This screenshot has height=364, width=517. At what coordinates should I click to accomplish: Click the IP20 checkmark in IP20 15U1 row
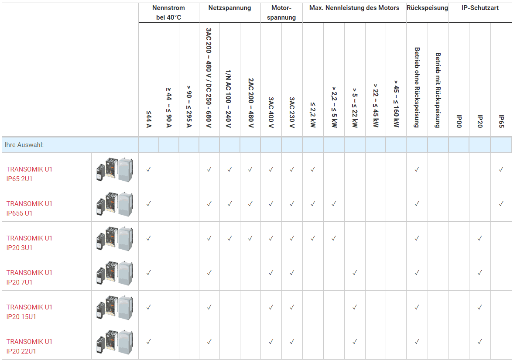pos(480,307)
